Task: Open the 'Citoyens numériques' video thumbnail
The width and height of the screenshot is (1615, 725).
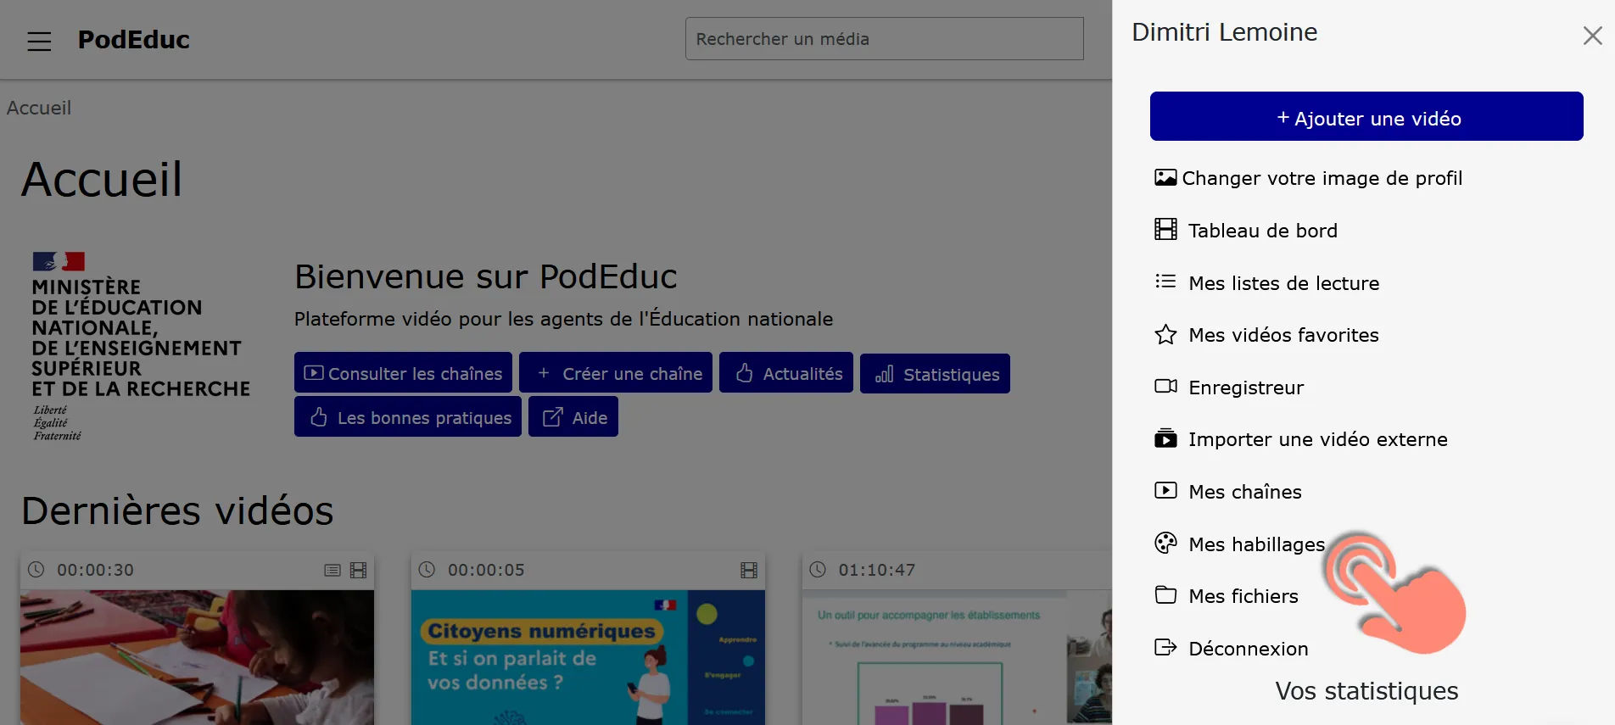Action: pos(588,657)
